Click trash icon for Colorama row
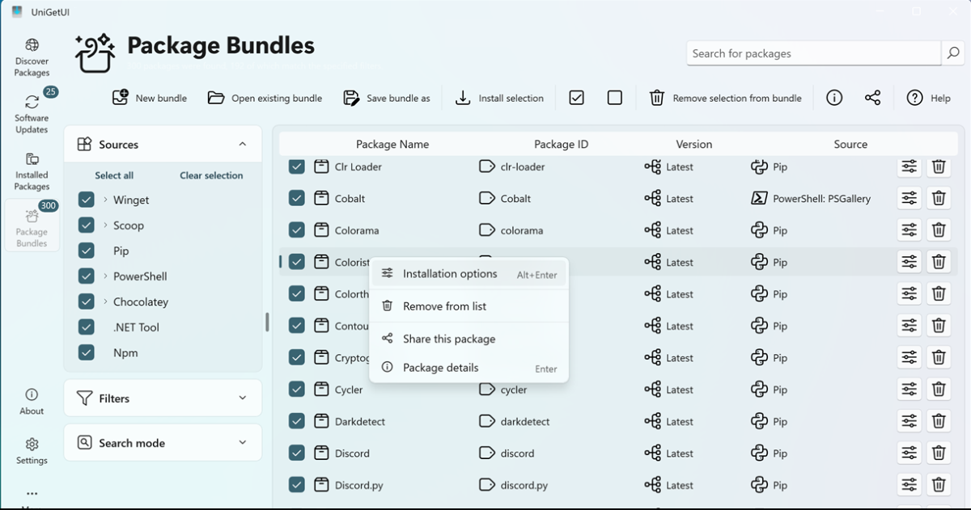Viewport: 971px width, 510px height. [939, 230]
